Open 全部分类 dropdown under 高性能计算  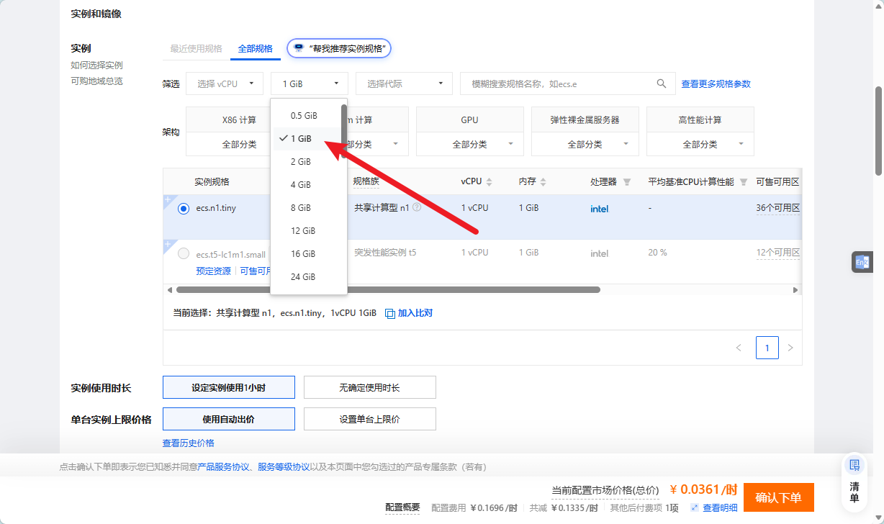[x=700, y=145]
